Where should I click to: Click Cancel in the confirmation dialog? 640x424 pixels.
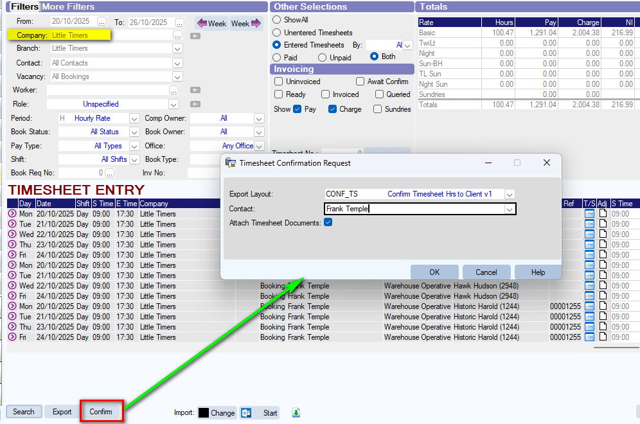click(486, 272)
